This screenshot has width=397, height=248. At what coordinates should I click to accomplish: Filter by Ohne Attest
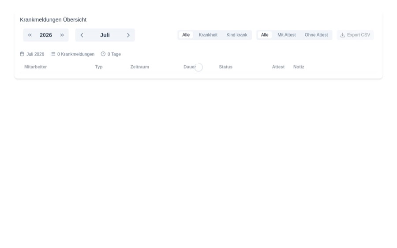click(x=316, y=35)
